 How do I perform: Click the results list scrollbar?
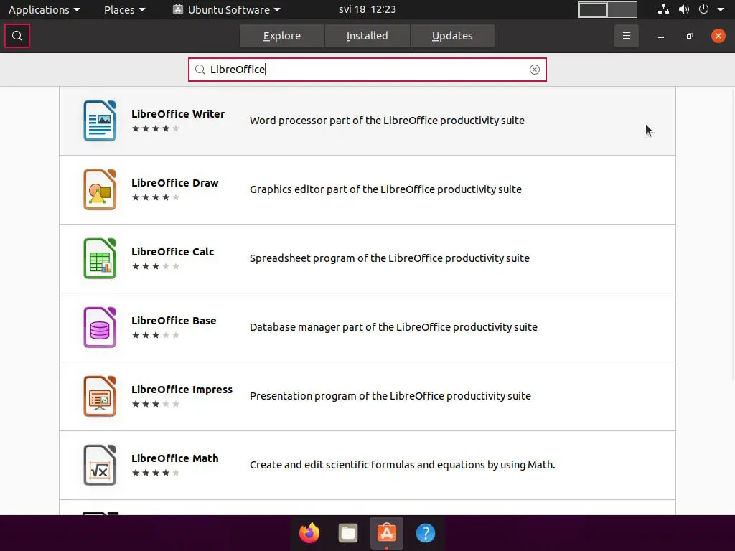point(733,233)
